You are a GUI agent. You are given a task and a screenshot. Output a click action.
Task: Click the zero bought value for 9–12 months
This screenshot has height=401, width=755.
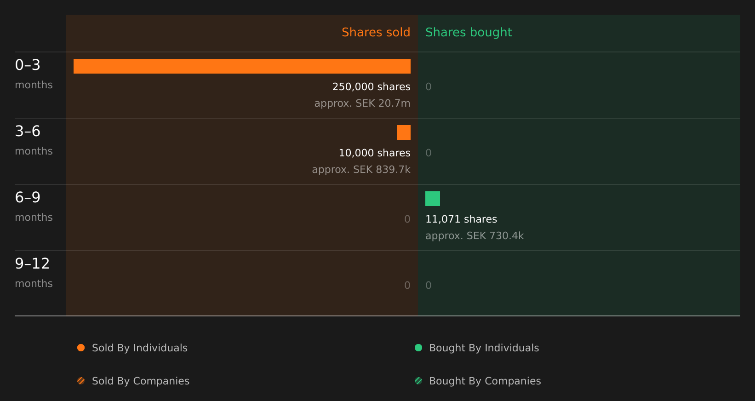pos(429,285)
